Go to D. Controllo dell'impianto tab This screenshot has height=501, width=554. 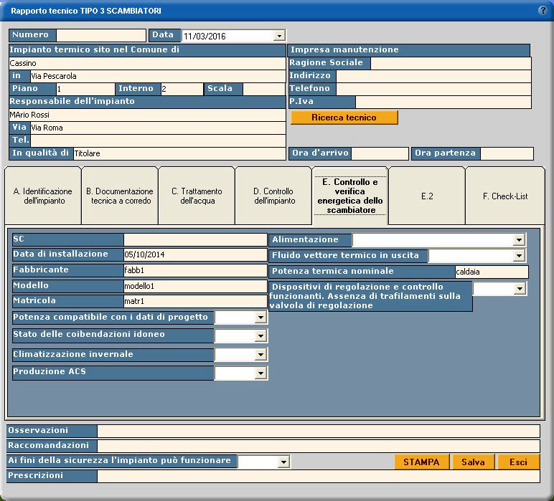[273, 196]
